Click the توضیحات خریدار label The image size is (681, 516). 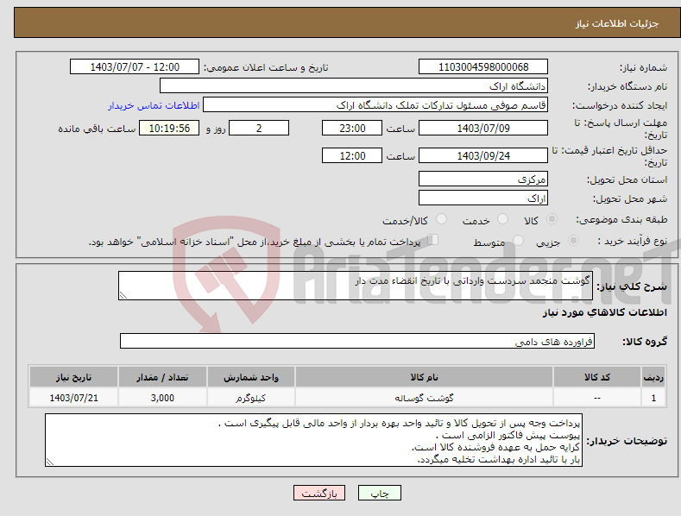coord(627,441)
